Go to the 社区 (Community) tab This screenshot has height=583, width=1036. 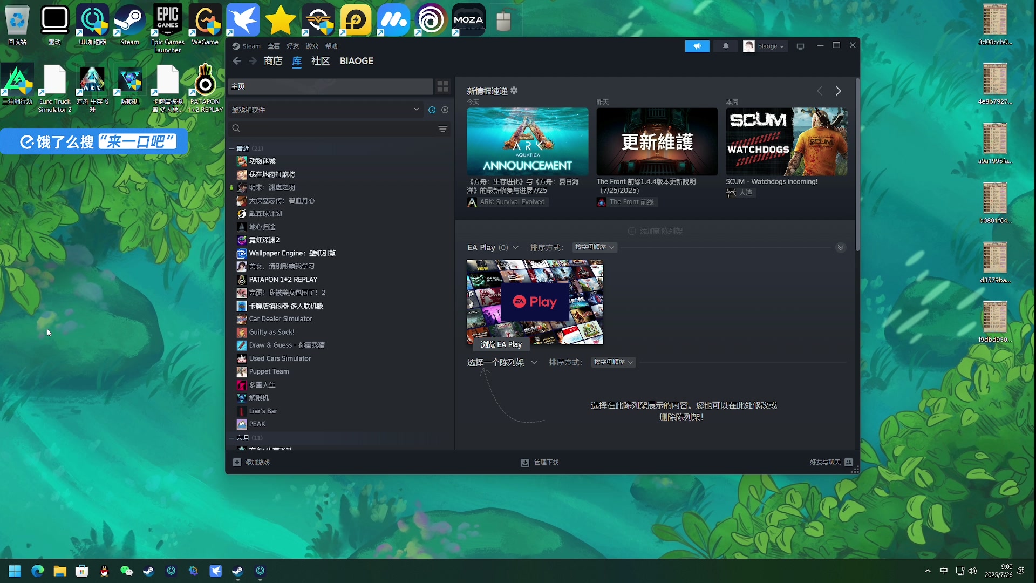pyautogui.click(x=321, y=61)
